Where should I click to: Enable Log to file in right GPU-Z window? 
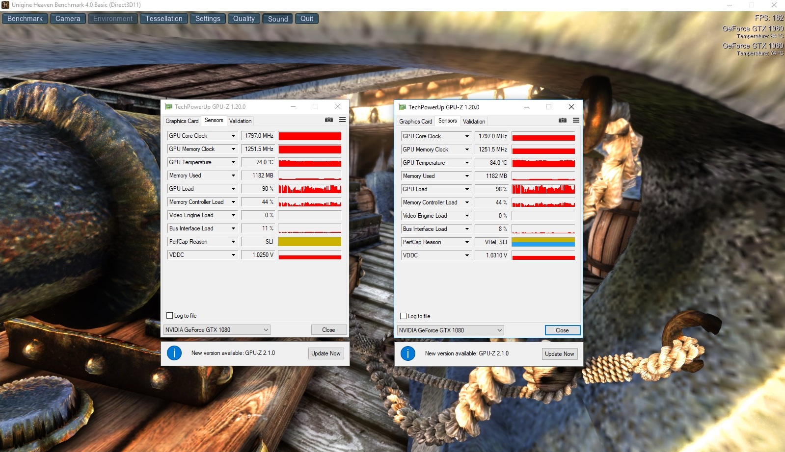(404, 316)
